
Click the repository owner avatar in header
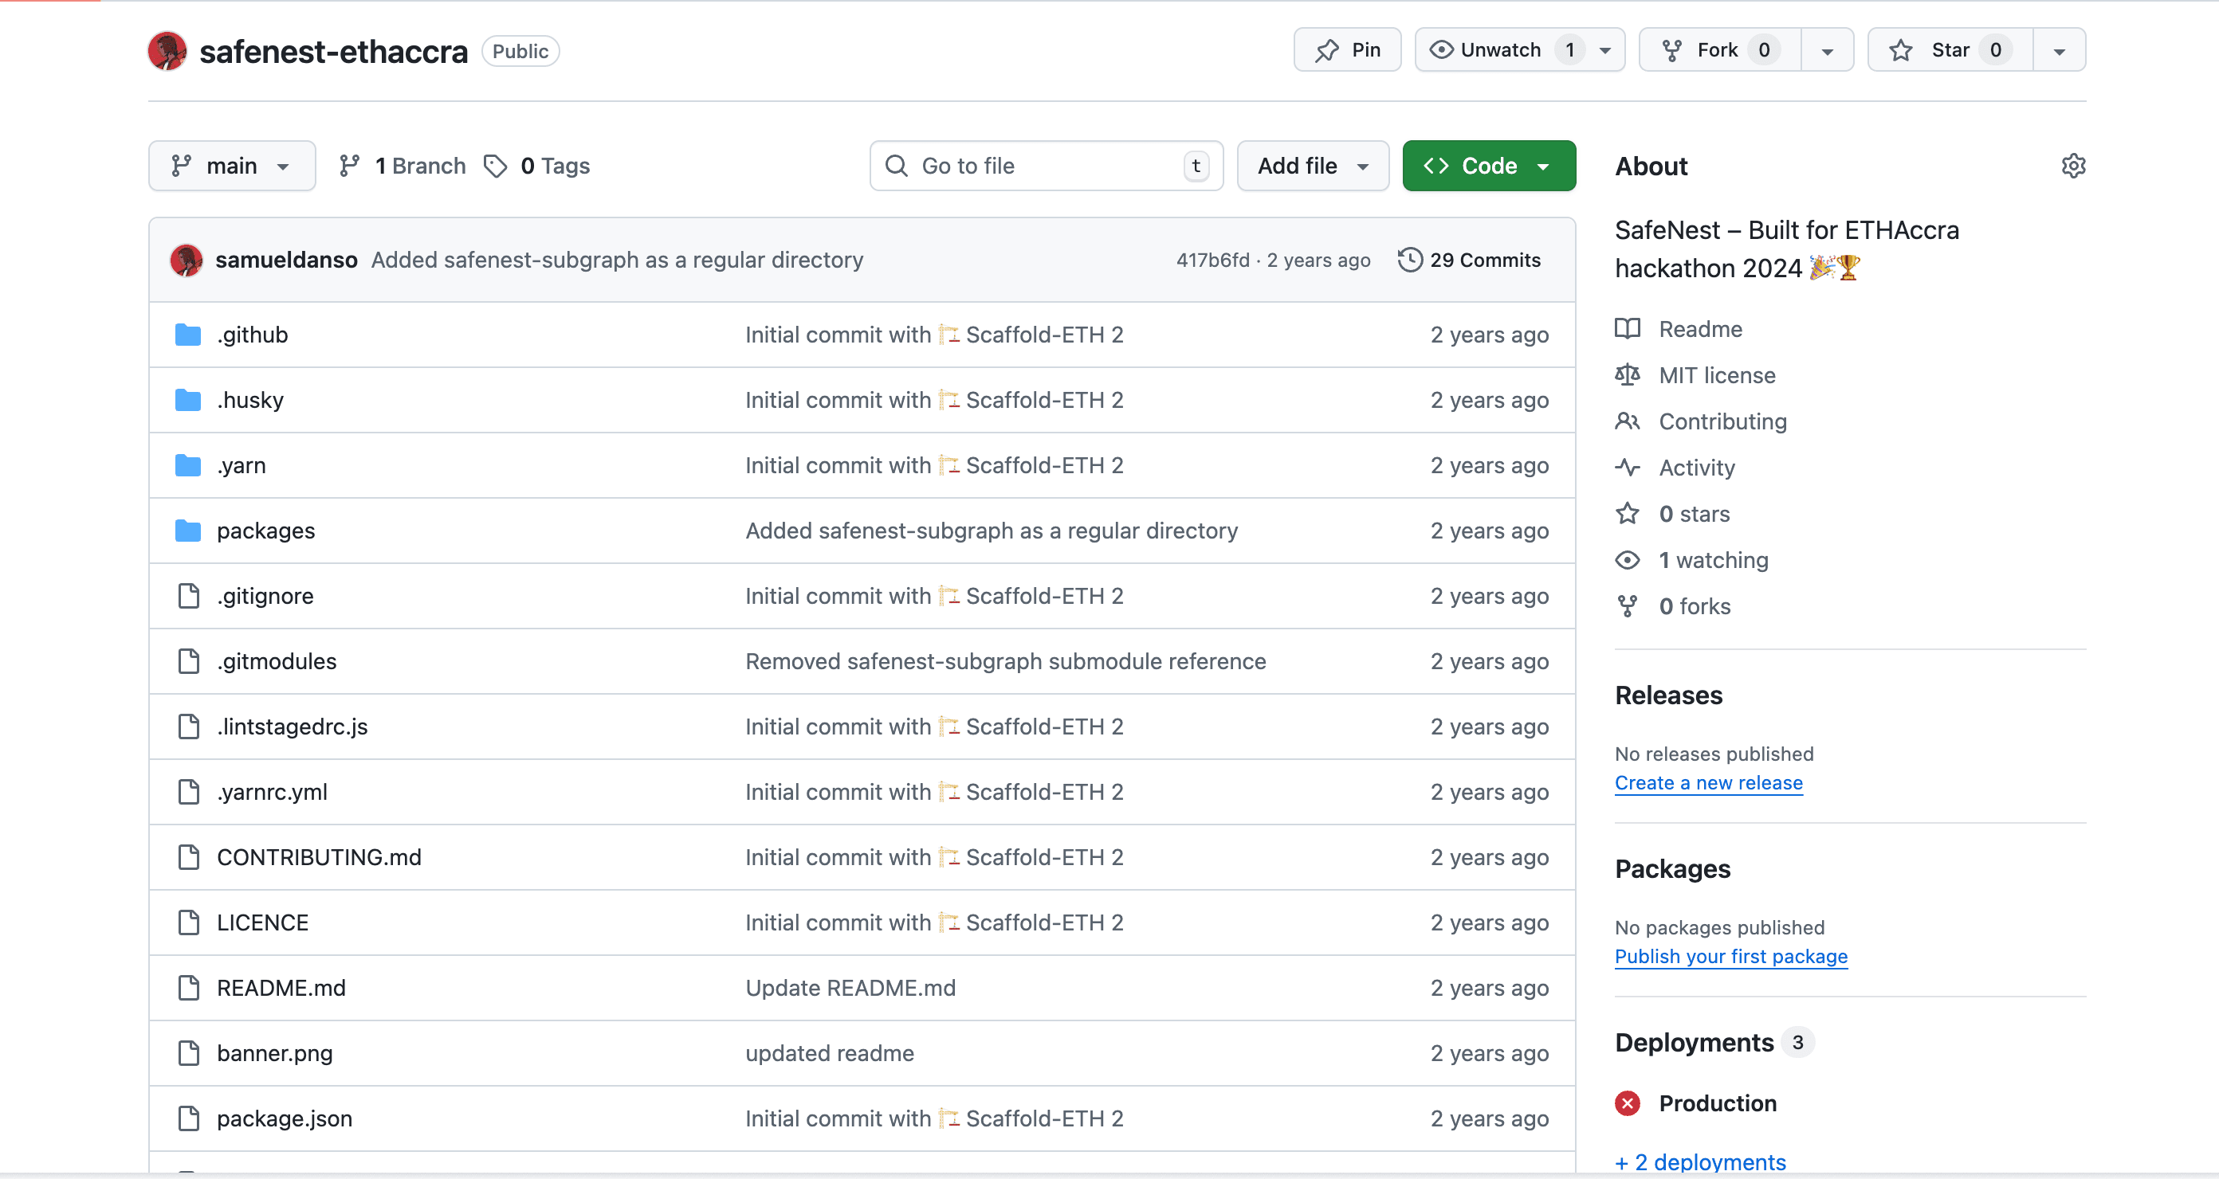[x=167, y=51]
